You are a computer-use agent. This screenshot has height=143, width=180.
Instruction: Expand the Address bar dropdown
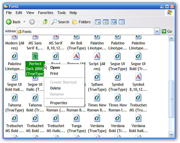click(157, 31)
